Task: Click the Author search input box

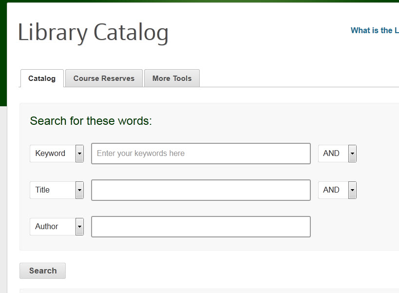Action: 201,226
